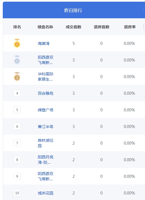This screenshot has height=200, width=145.
Task: Click the gold rank 1 medal icon
Action: [17, 43]
